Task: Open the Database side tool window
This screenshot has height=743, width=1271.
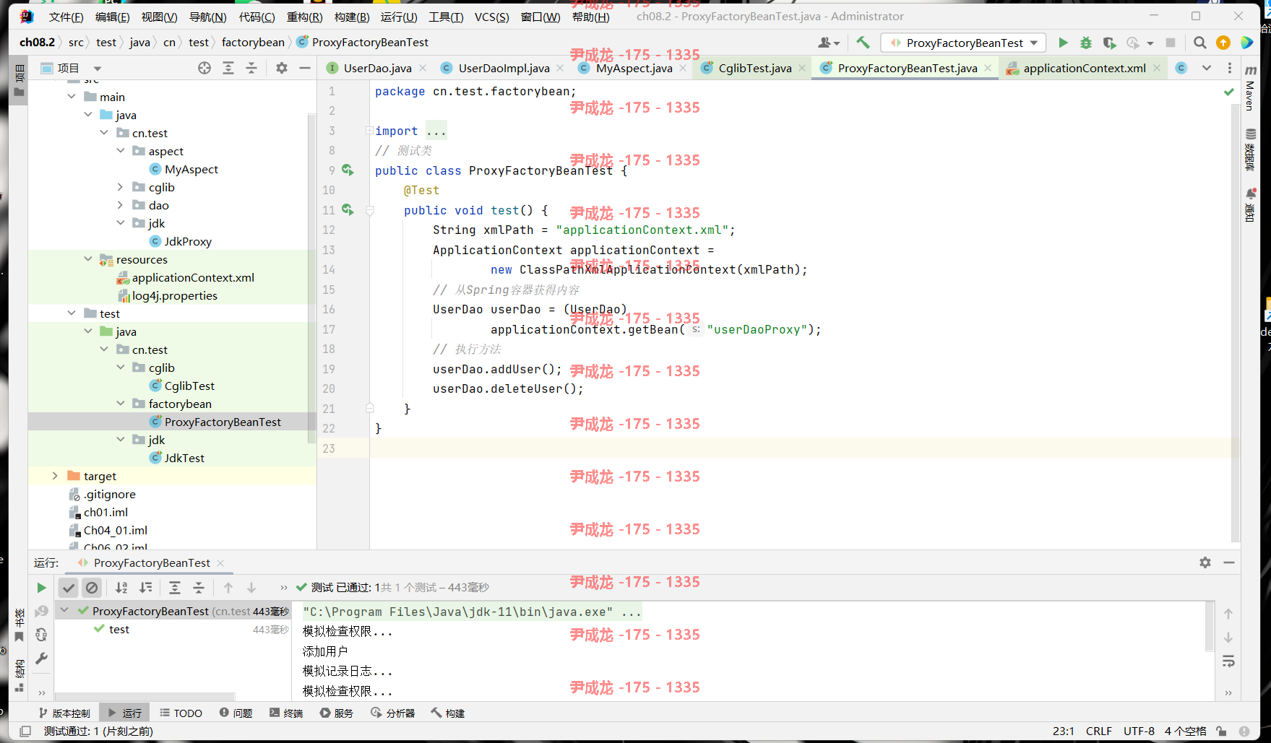Action: pos(1250,150)
